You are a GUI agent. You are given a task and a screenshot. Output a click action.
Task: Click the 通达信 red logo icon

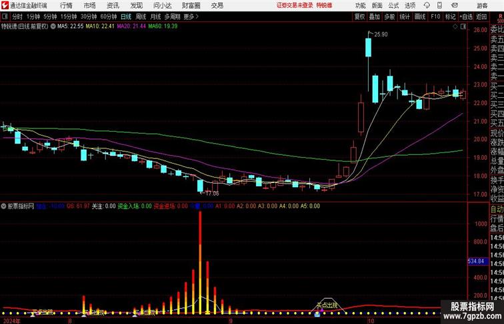point(5,5)
